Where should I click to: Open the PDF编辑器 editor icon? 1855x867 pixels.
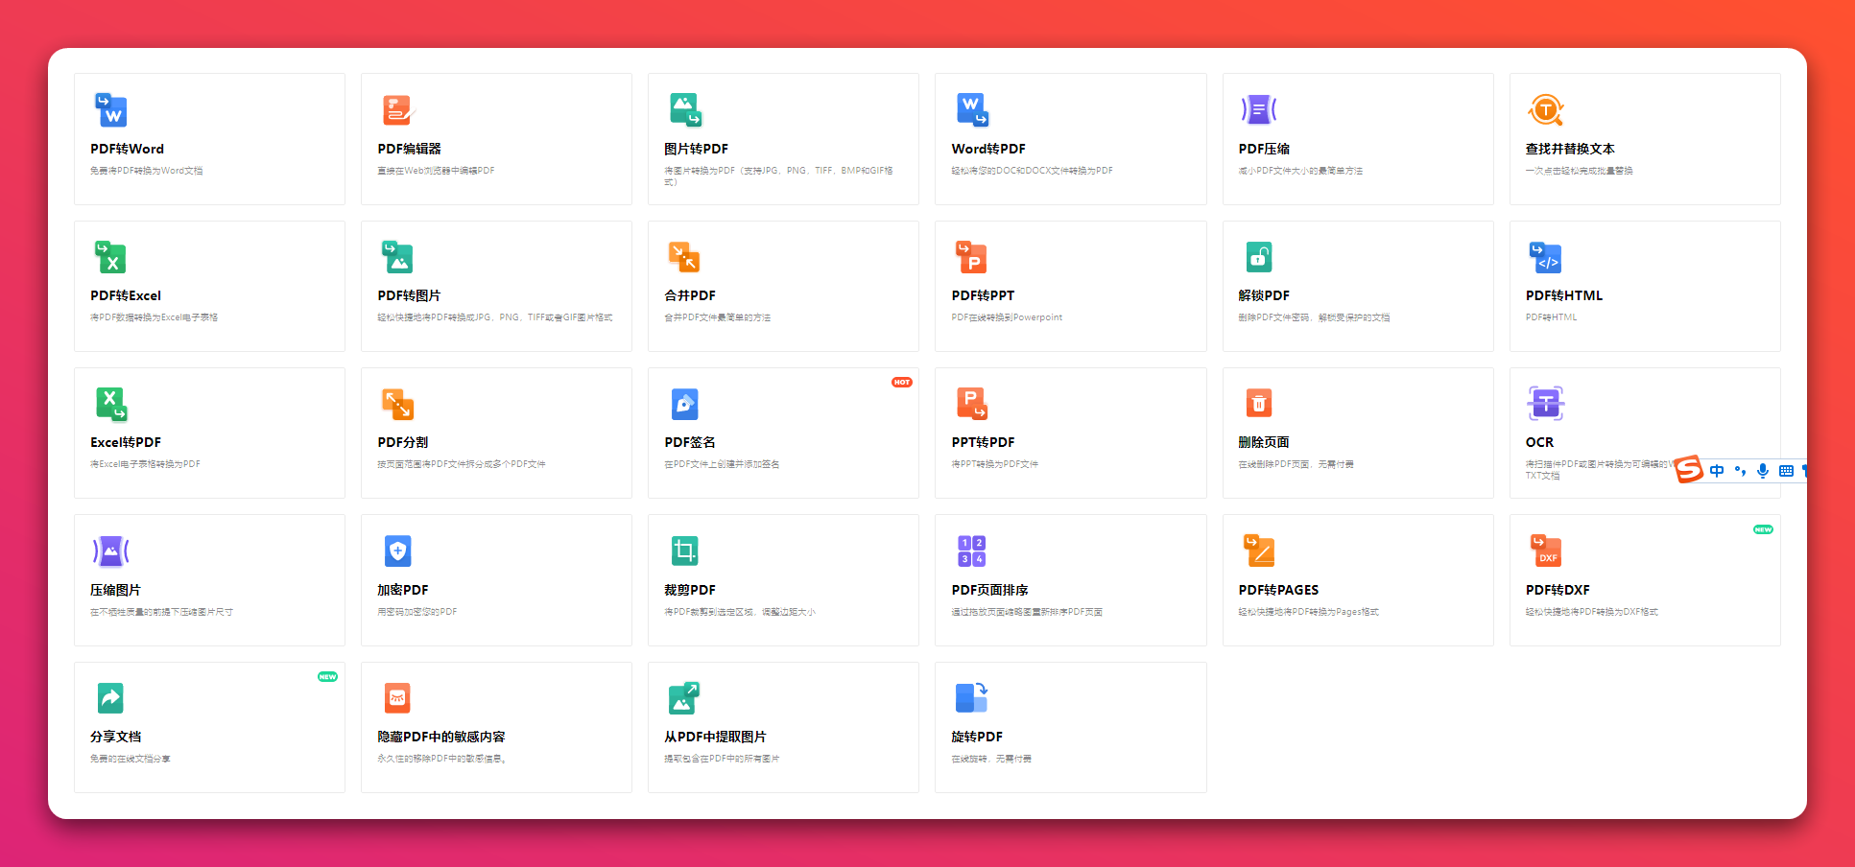coord(397,110)
